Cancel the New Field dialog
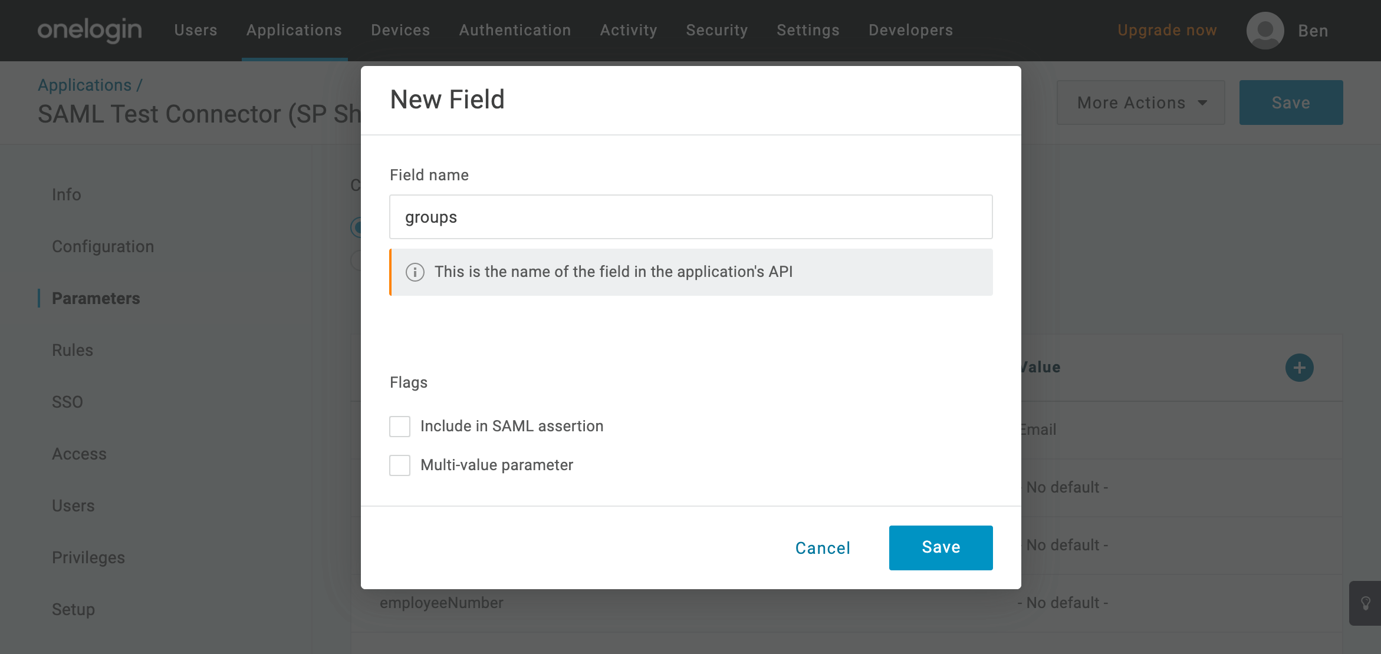 (823, 548)
